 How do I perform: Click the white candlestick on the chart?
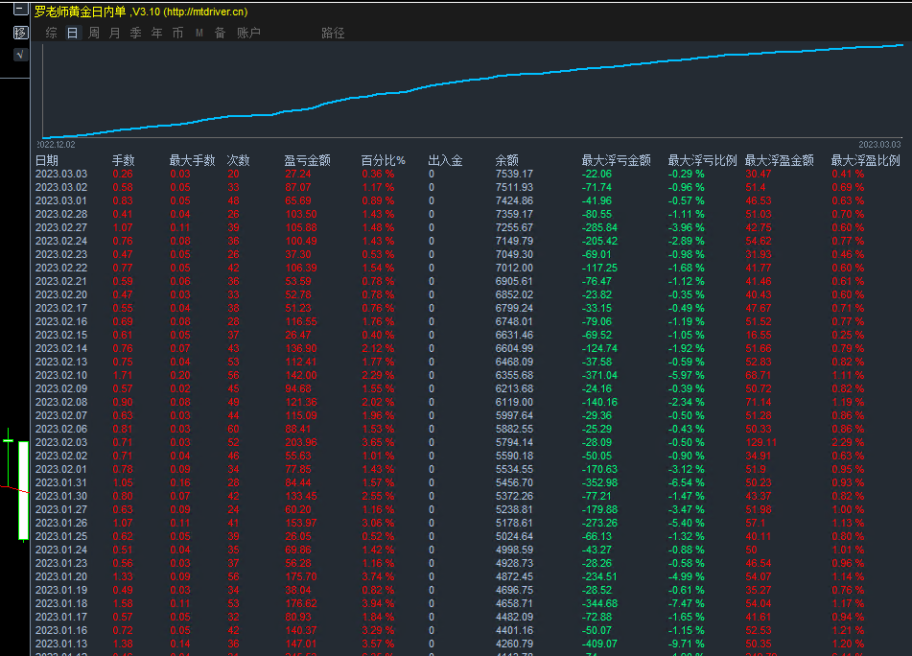click(23, 490)
